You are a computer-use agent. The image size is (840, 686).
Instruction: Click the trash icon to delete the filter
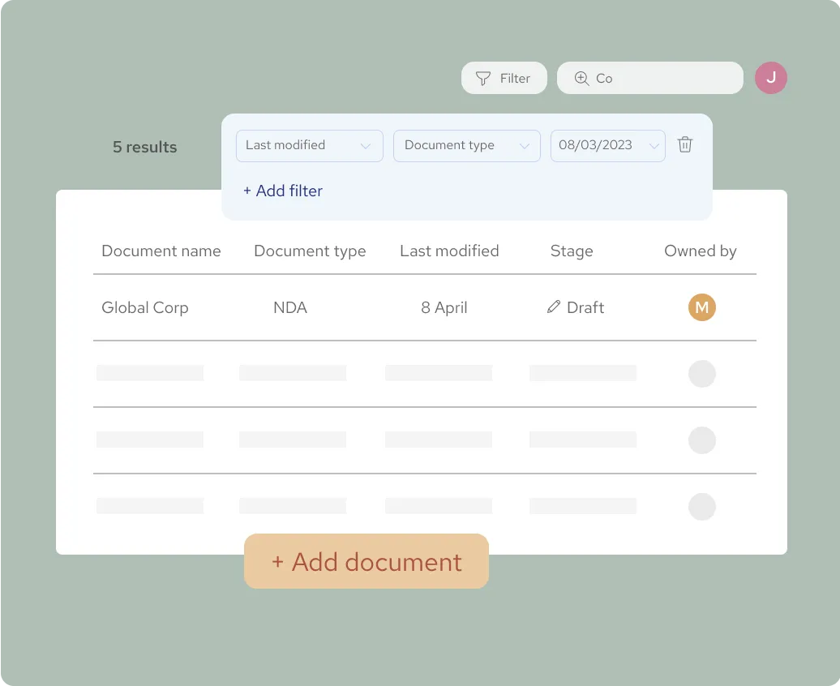pos(685,144)
